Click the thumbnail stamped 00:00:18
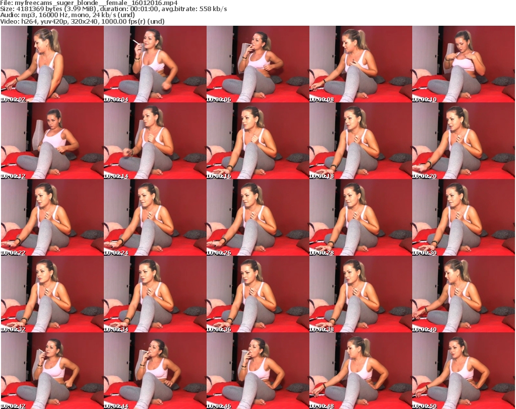 click(x=360, y=141)
